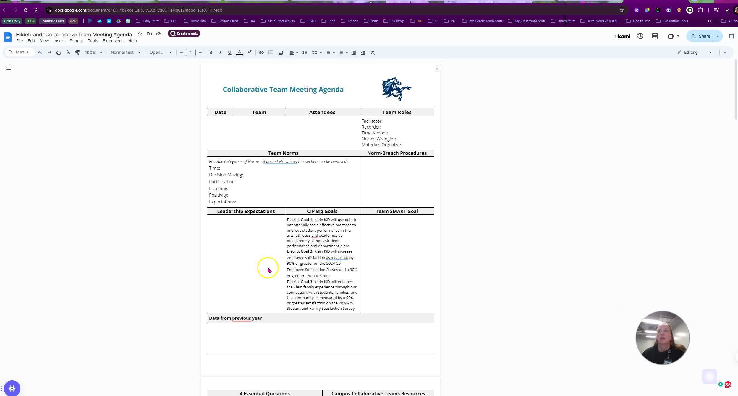Show document outline sidebar icon
The image size is (738, 396).
pos(8,68)
